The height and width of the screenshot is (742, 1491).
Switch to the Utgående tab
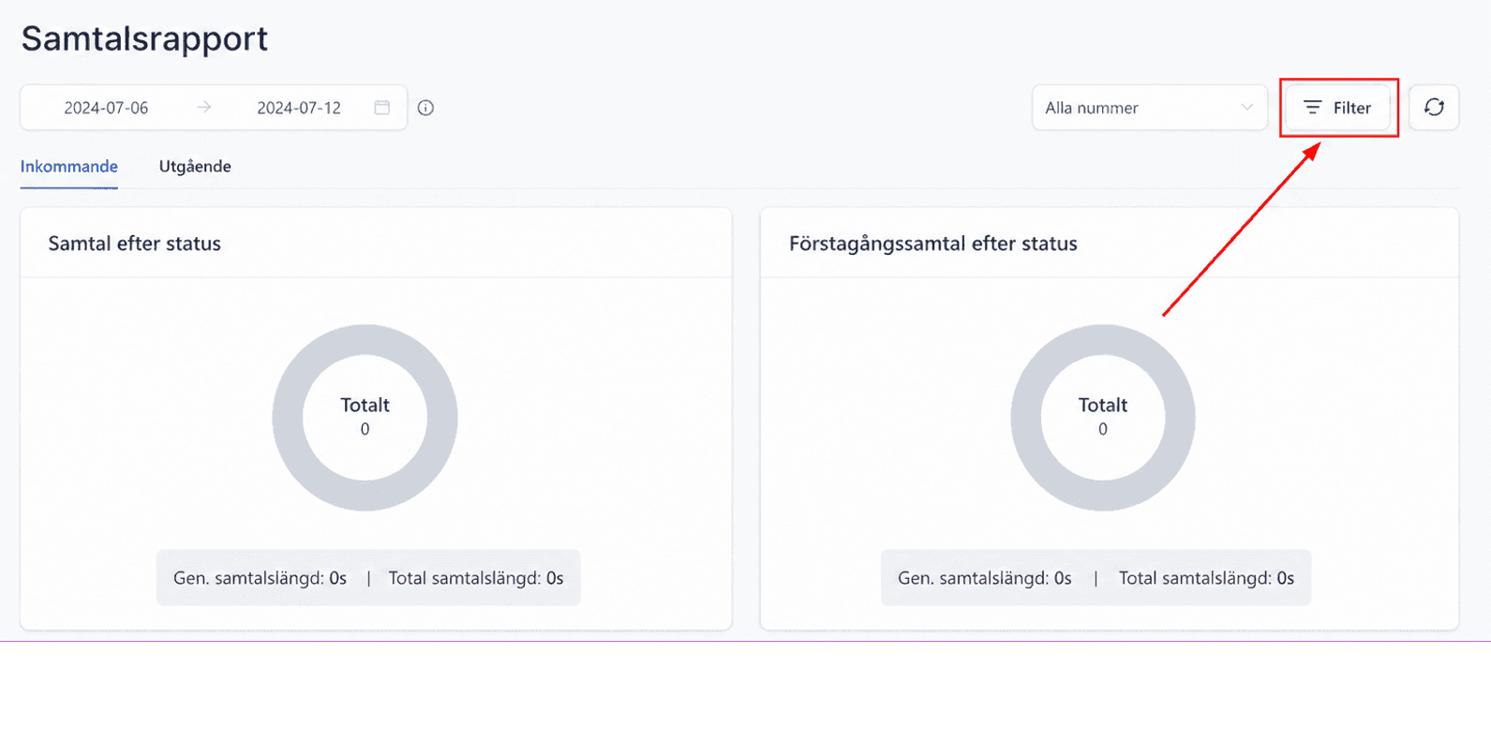click(x=195, y=167)
